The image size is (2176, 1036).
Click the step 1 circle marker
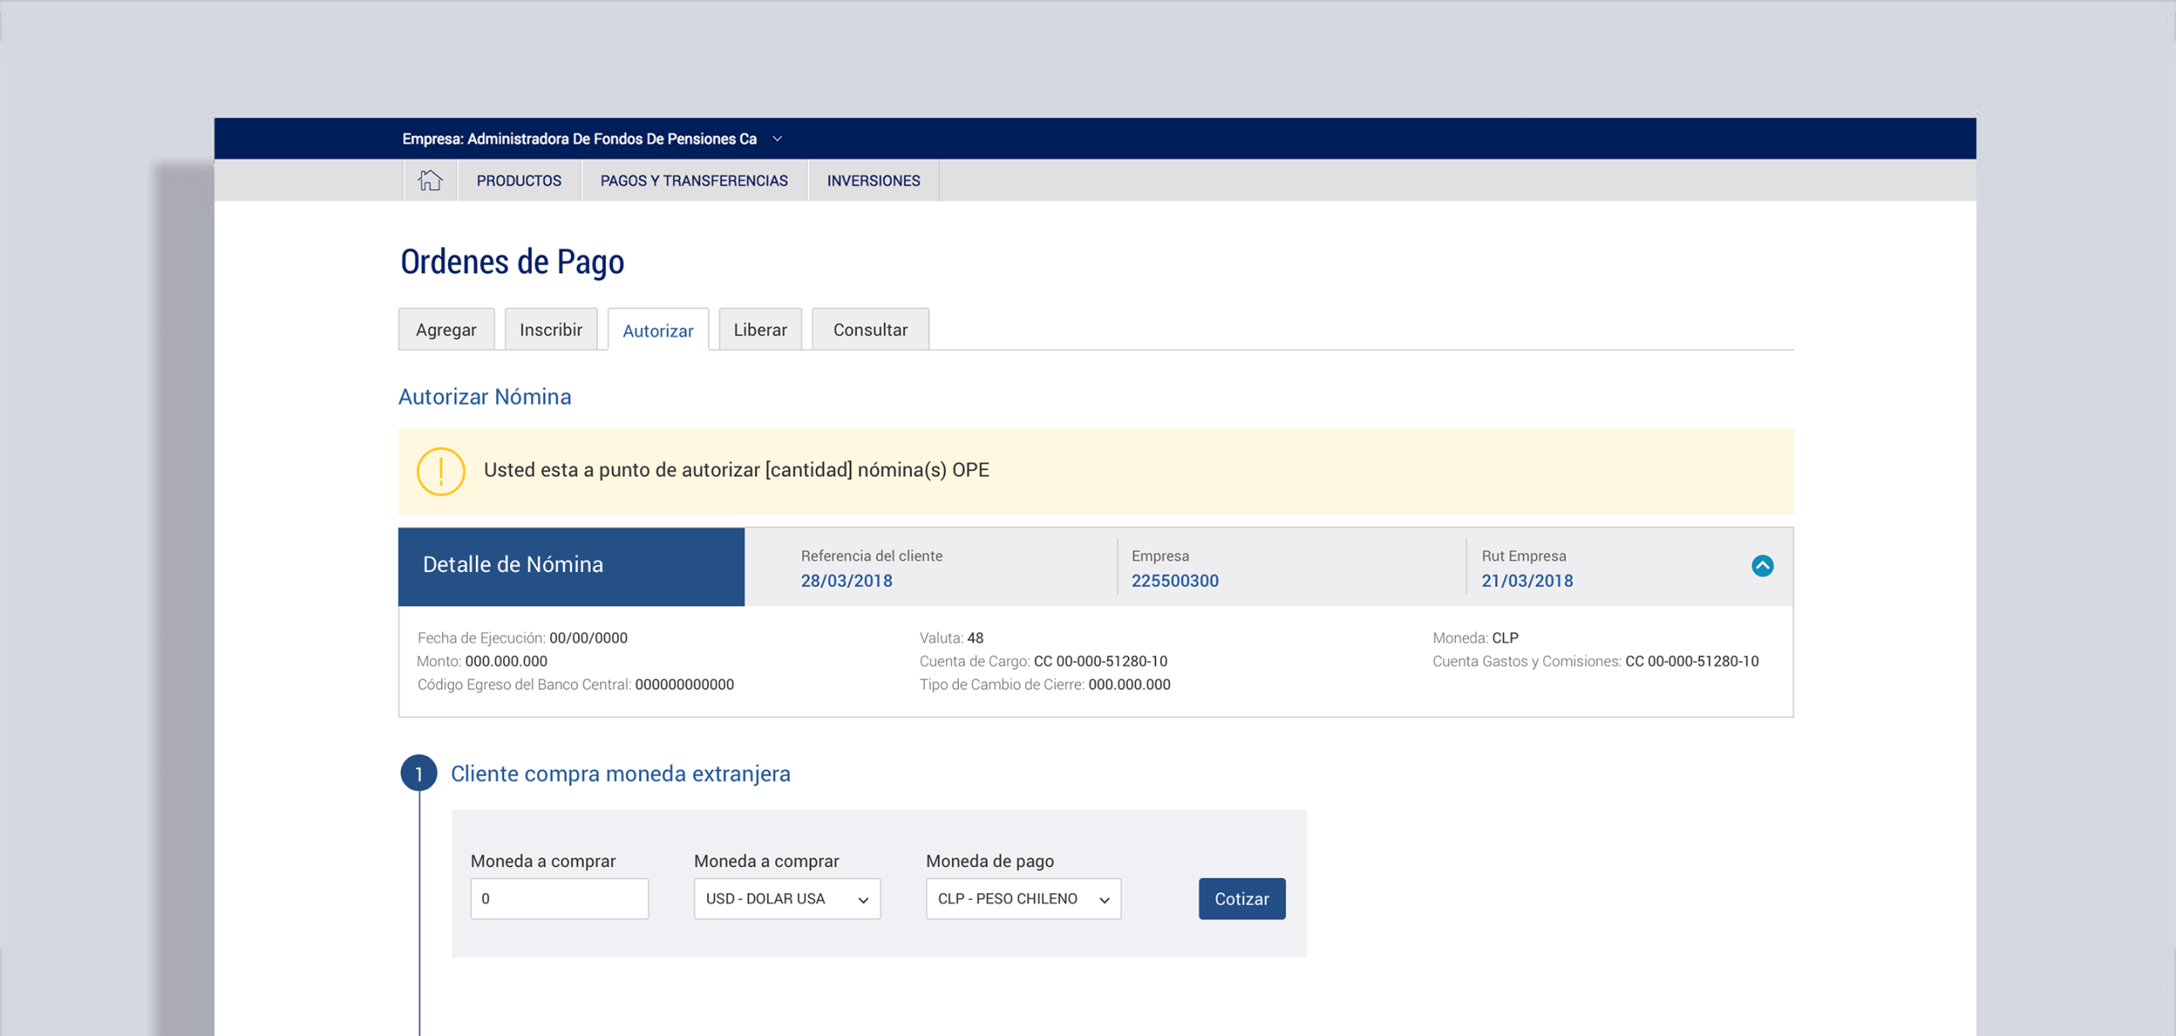(x=418, y=773)
